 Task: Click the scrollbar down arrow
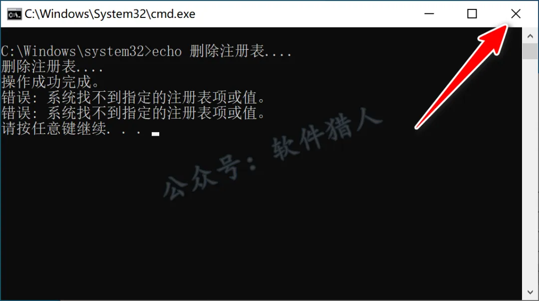(530, 292)
